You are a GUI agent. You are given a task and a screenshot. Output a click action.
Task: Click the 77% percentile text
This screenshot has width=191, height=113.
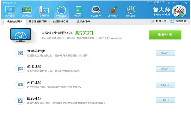pos(111,38)
